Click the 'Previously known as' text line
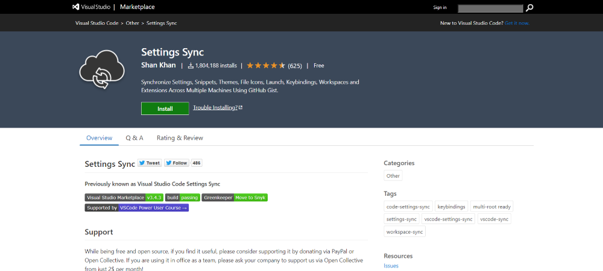Viewport: 603px width, 271px height. (153, 184)
